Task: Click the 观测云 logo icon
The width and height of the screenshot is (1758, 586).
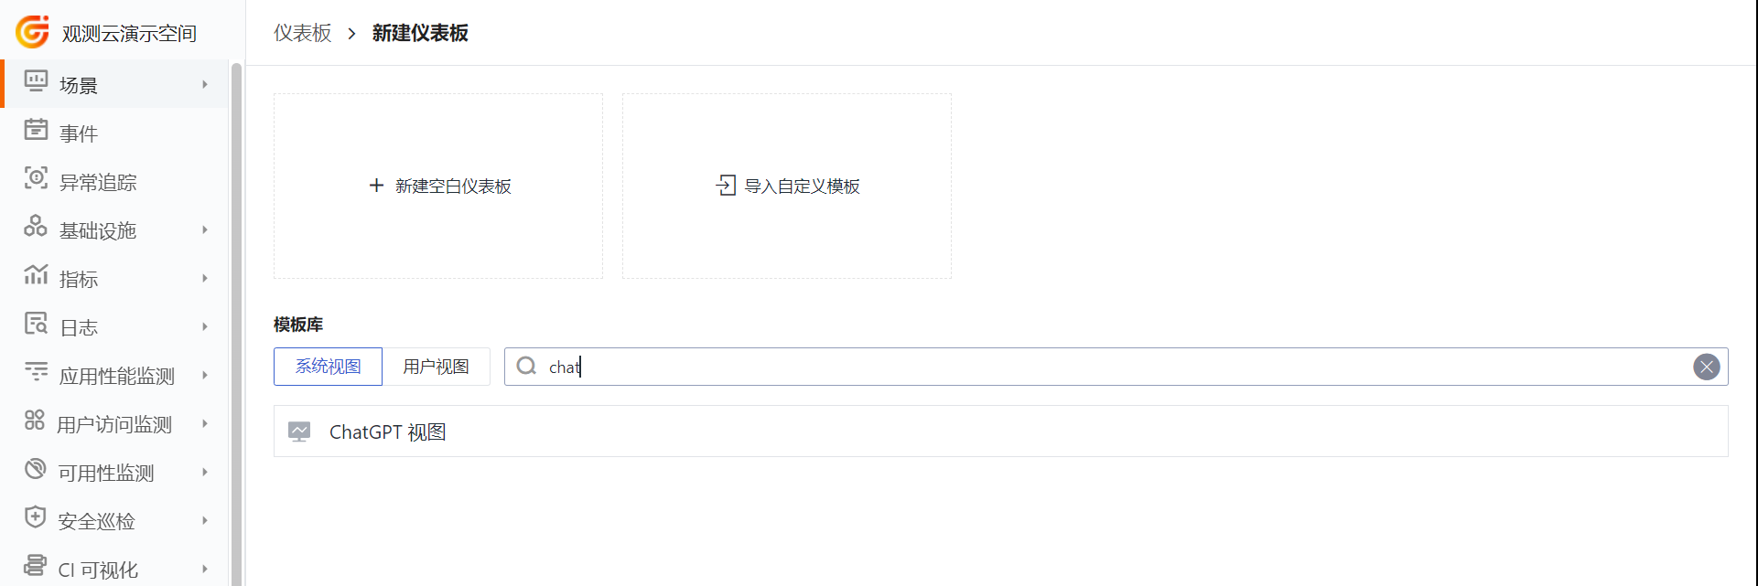Action: (33, 32)
